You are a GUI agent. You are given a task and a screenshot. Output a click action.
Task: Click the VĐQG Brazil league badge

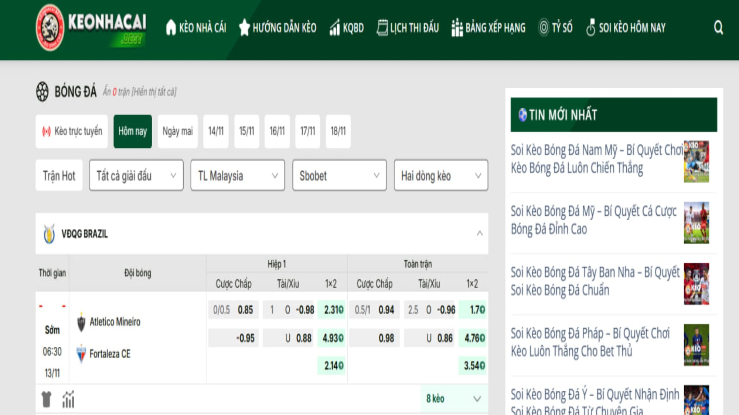(x=49, y=234)
